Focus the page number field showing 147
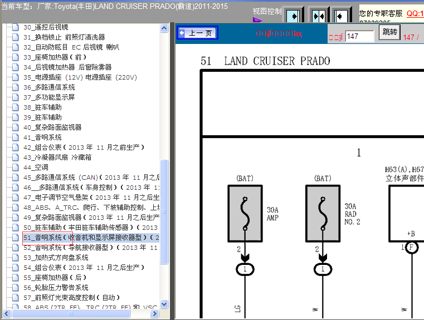 click(359, 36)
